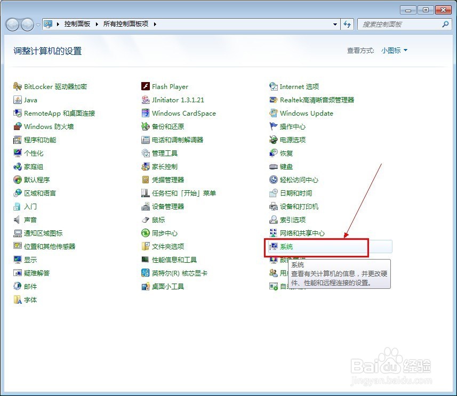457x396 pixels.
Task: Click the 同步中心 green icon
Action: (146, 233)
